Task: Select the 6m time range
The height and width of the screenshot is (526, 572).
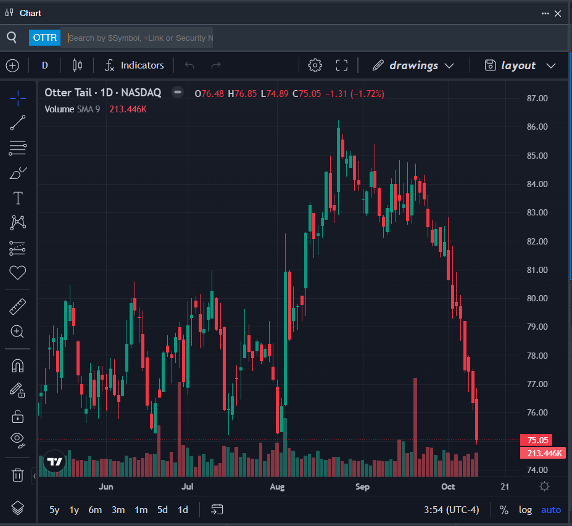Action: click(95, 510)
